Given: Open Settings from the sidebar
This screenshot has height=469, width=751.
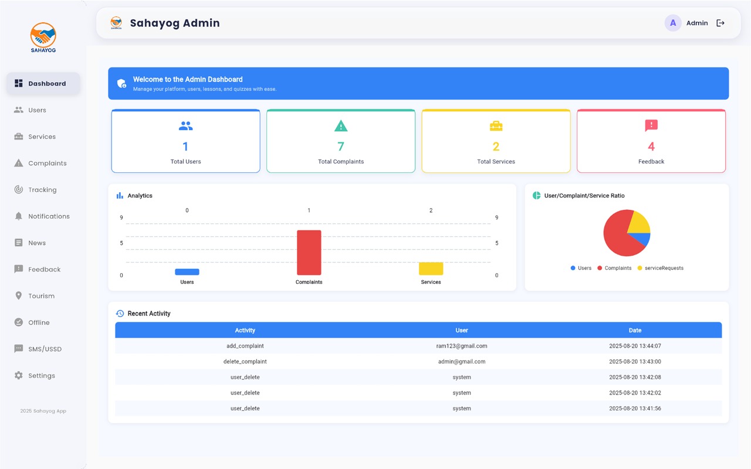Looking at the screenshot, I should click(x=41, y=375).
